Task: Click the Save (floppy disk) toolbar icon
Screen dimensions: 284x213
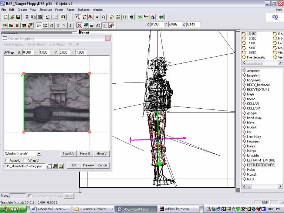Action: [18, 17]
